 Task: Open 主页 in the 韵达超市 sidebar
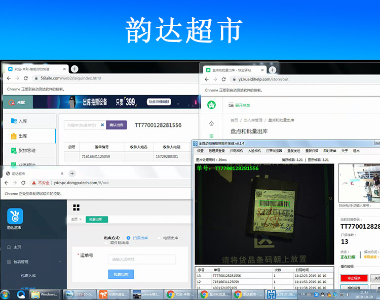click(14, 247)
